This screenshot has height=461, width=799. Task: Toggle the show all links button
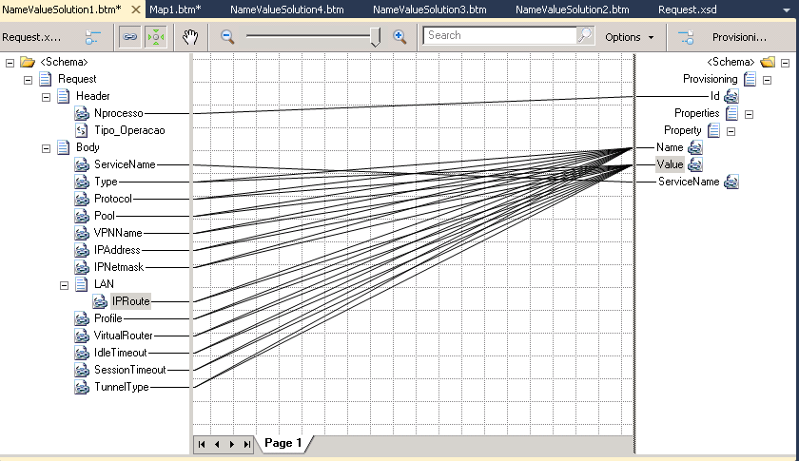[x=127, y=37]
